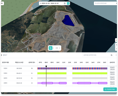Image resolution: width=118 pixels, height=96 pixels.
Task: Open the work record link in the first row
Action: point(112,68)
